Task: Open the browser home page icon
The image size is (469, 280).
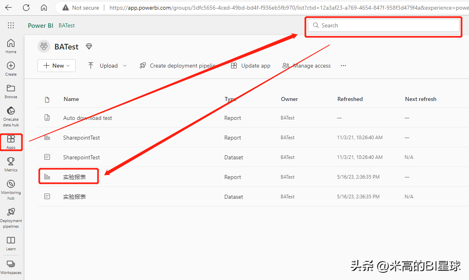Action: [x=44, y=8]
